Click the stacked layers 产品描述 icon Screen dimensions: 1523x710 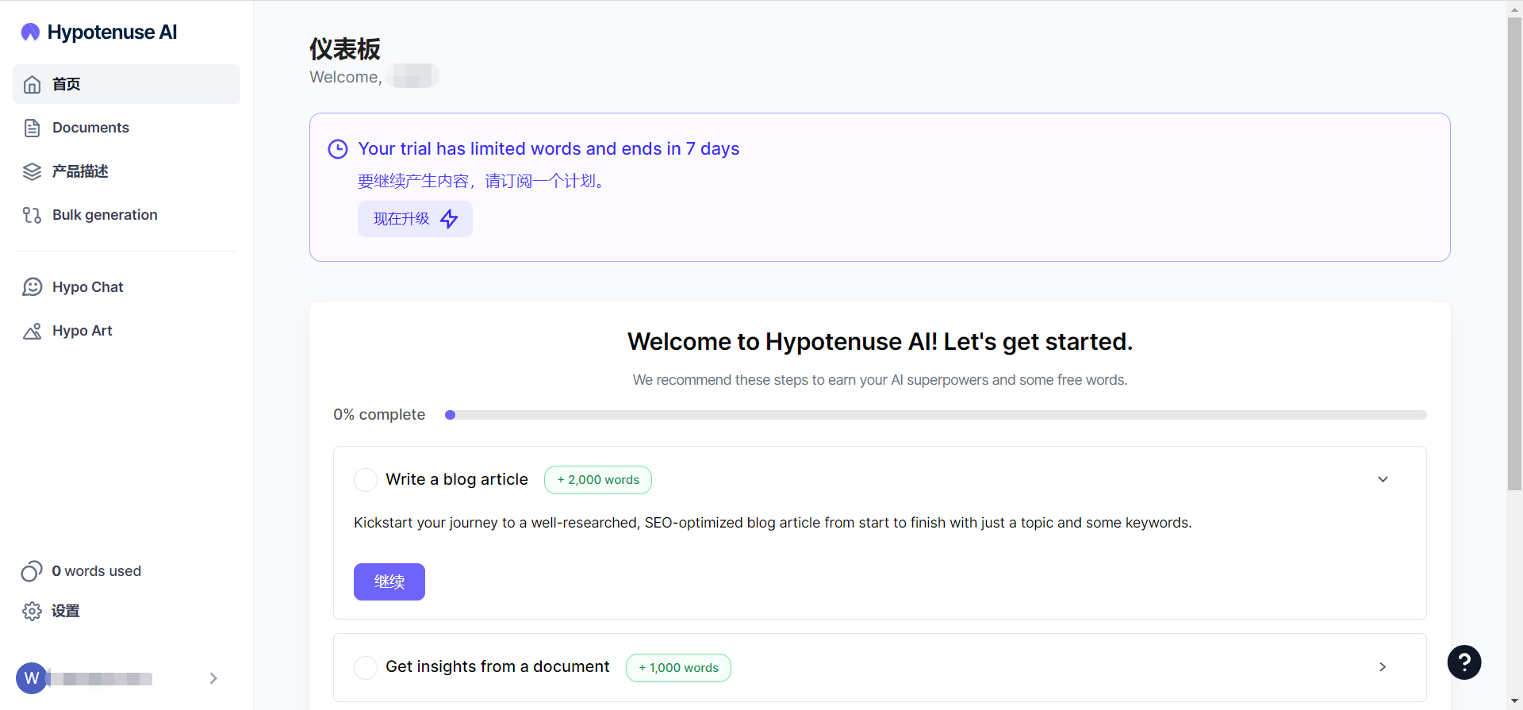pyautogui.click(x=32, y=171)
